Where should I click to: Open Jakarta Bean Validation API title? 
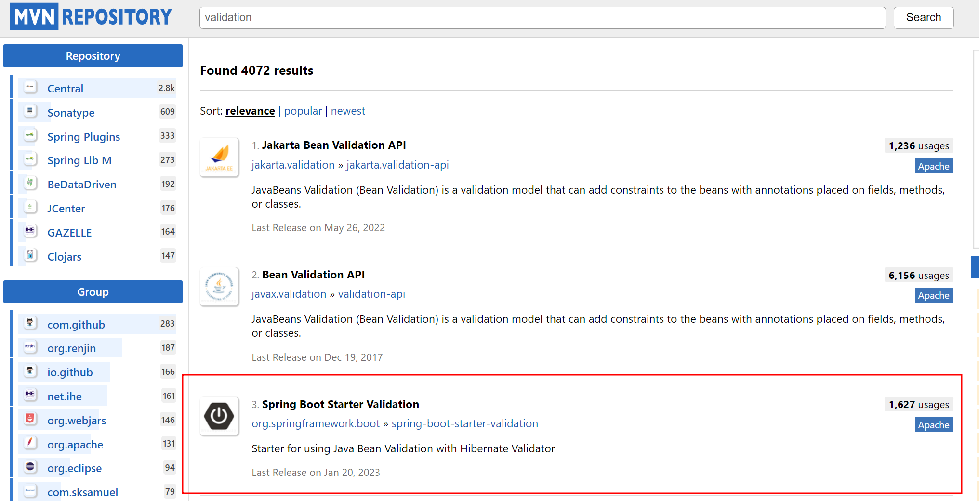(334, 145)
